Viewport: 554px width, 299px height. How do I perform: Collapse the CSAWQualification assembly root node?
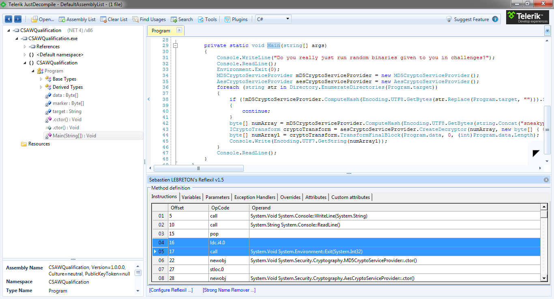coord(9,30)
